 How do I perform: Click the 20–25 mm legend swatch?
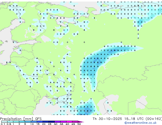coord(45,122)
